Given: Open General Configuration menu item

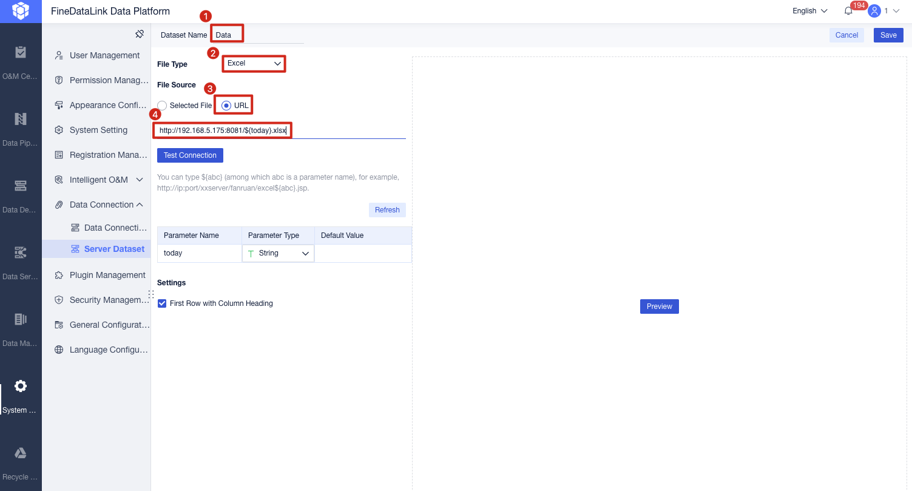Looking at the screenshot, I should pyautogui.click(x=96, y=325).
